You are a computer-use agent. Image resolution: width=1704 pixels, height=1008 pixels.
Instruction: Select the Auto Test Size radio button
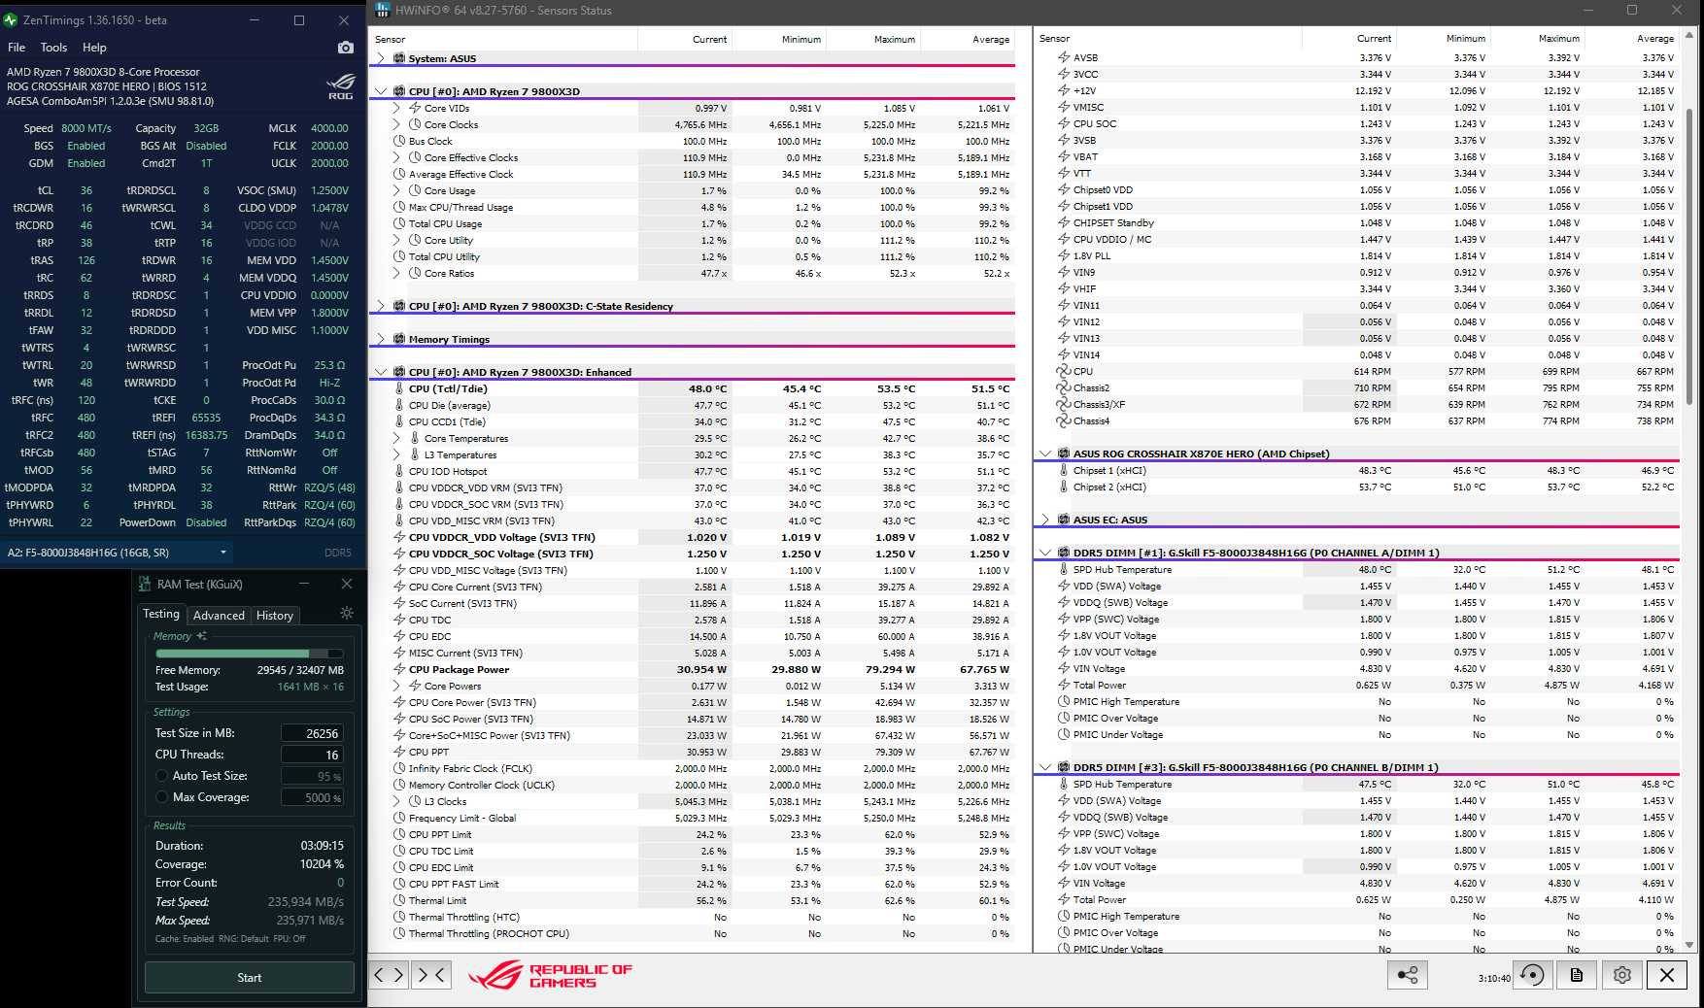click(x=162, y=776)
